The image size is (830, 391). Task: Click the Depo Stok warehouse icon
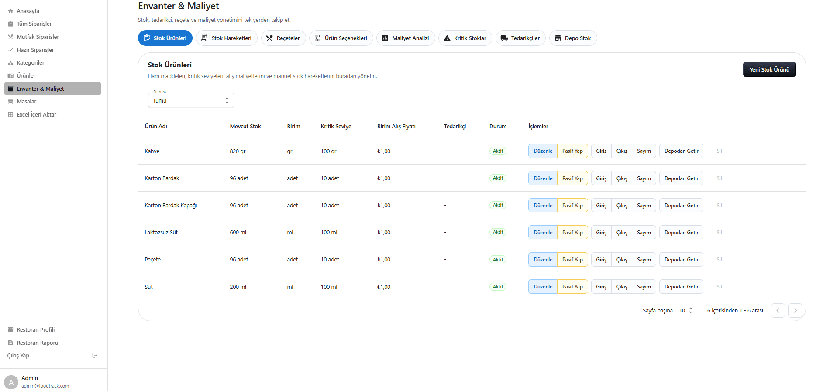point(558,38)
